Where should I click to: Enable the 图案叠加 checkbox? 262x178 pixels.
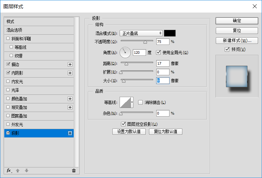8,116
